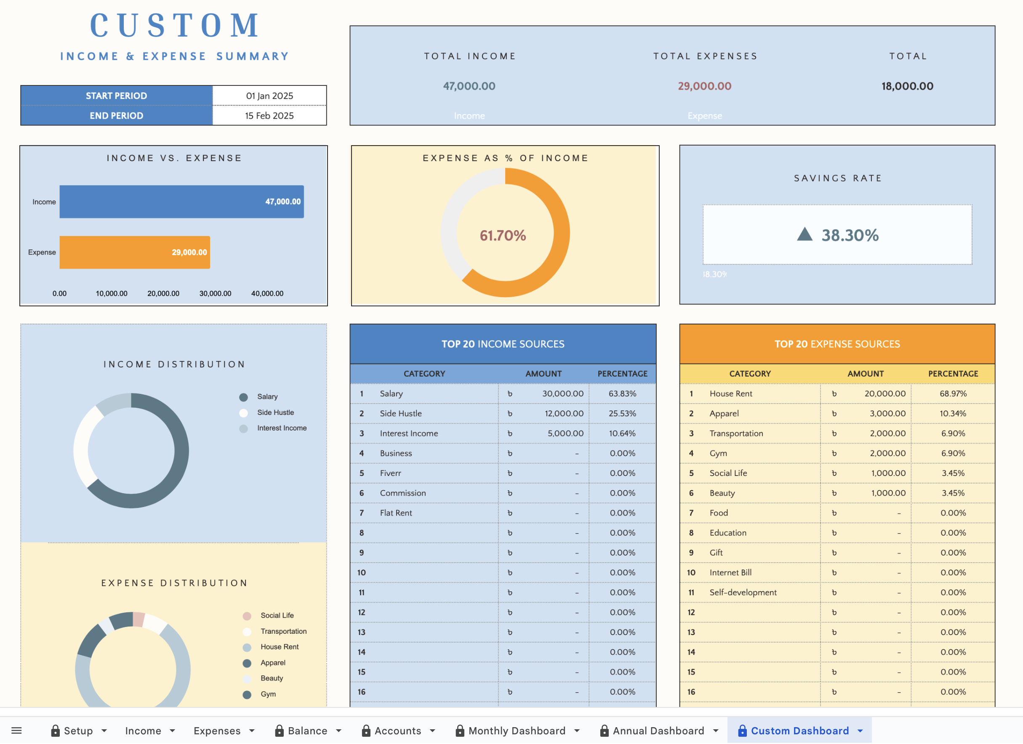Open the Income tab dropdown arrow
1023x744 pixels.
[x=172, y=731]
